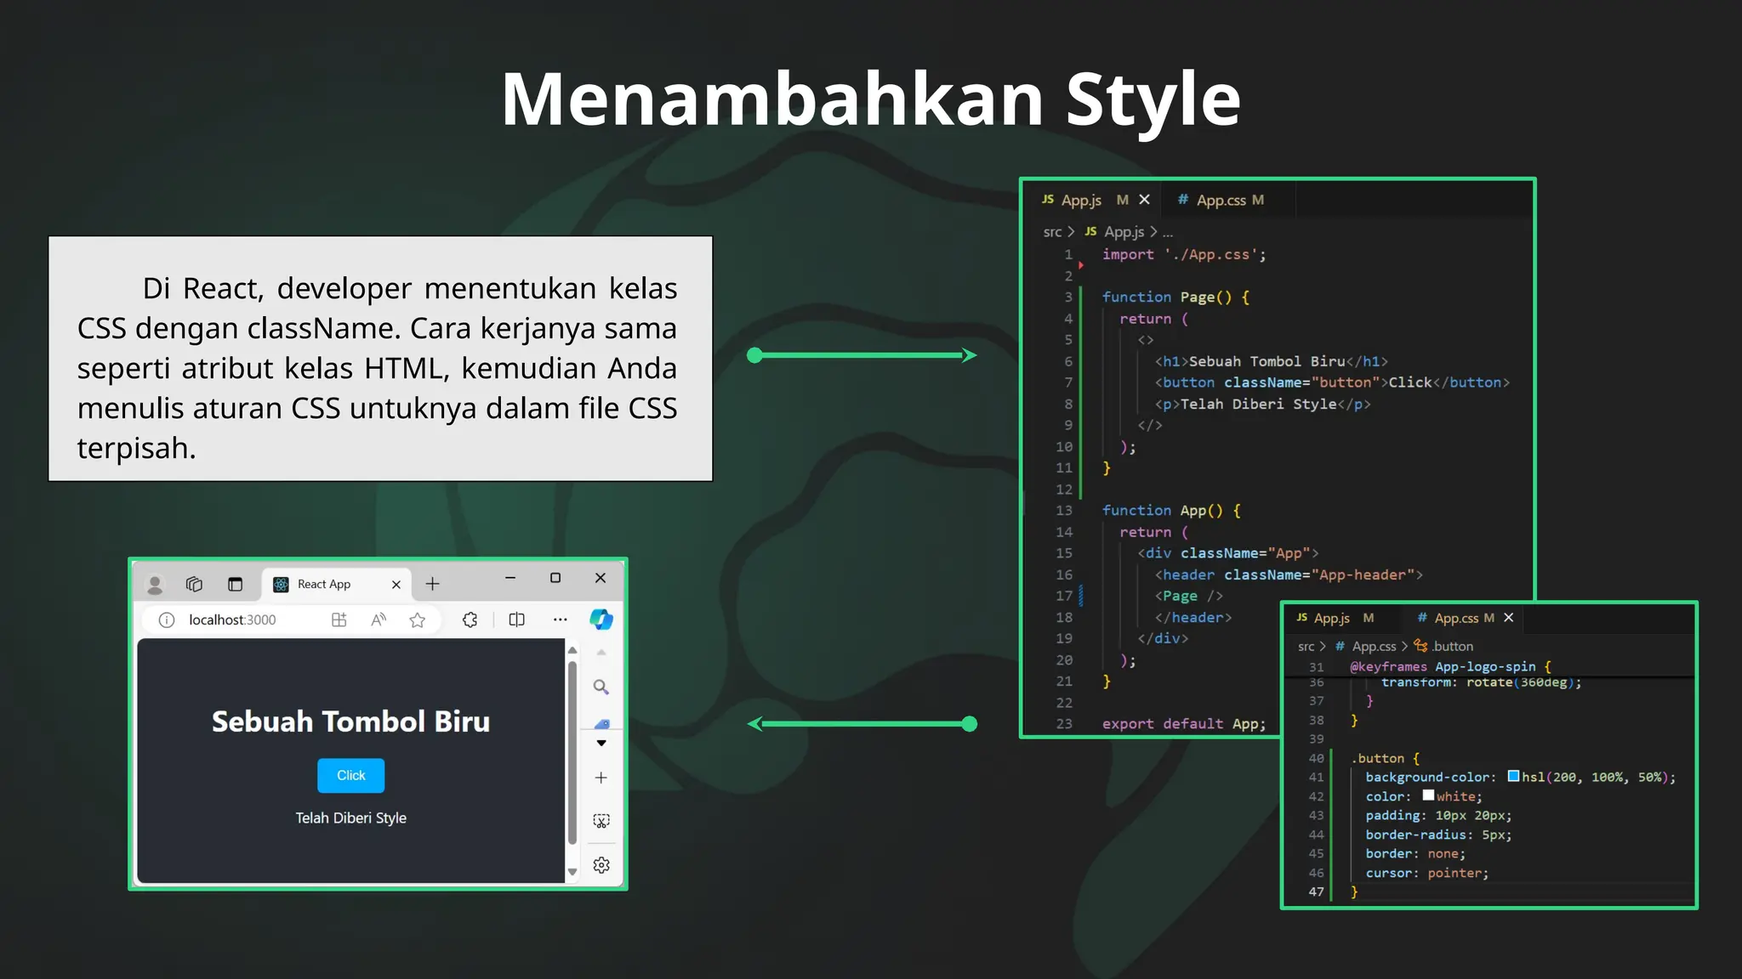Image resolution: width=1742 pixels, height=979 pixels.
Task: Open the Extensions puzzle-piece icon
Action: tap(470, 620)
